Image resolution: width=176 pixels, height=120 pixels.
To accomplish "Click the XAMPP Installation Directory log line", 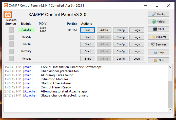I will point(71,67).
